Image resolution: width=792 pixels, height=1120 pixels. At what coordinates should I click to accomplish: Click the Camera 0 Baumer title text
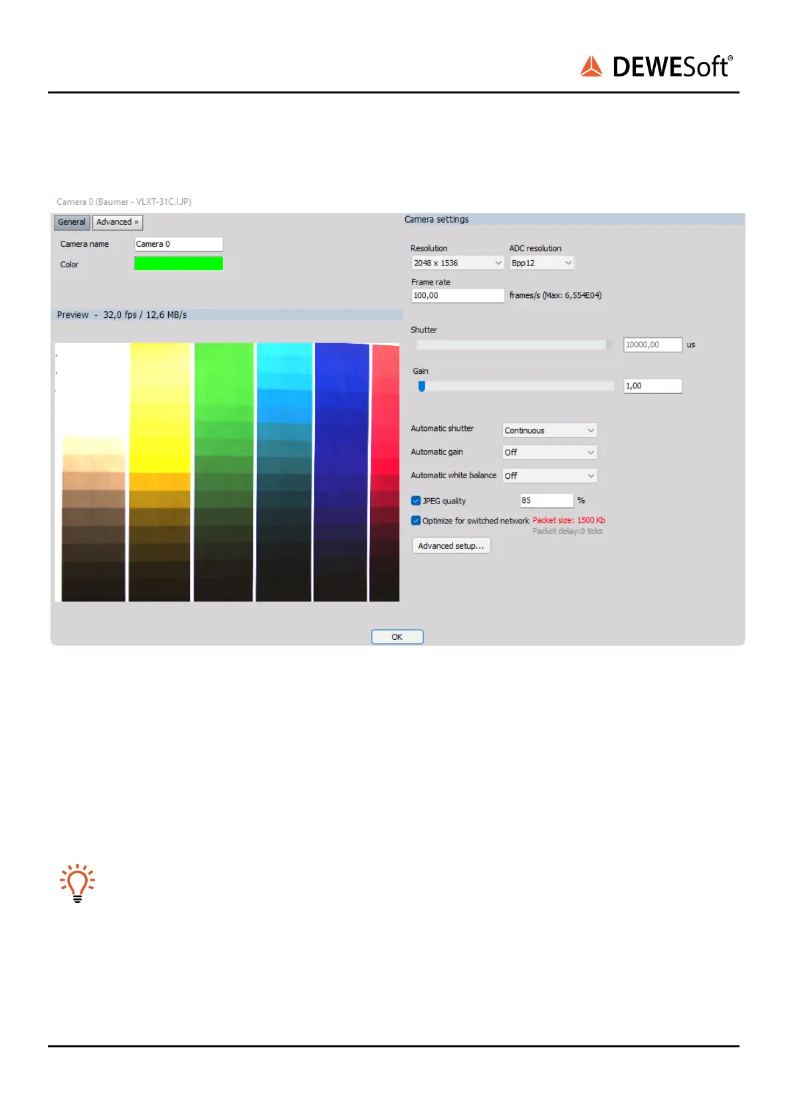(124, 202)
